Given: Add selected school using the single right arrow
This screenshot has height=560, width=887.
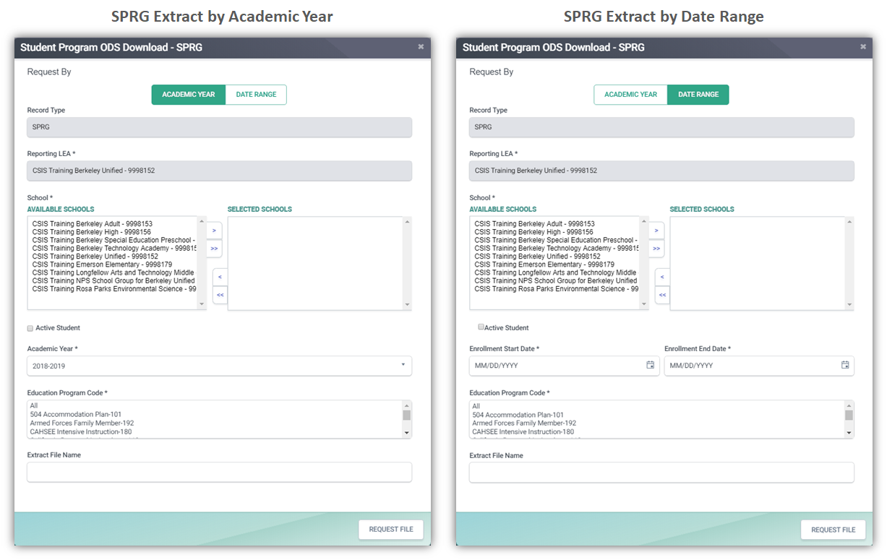Looking at the screenshot, I should (213, 230).
